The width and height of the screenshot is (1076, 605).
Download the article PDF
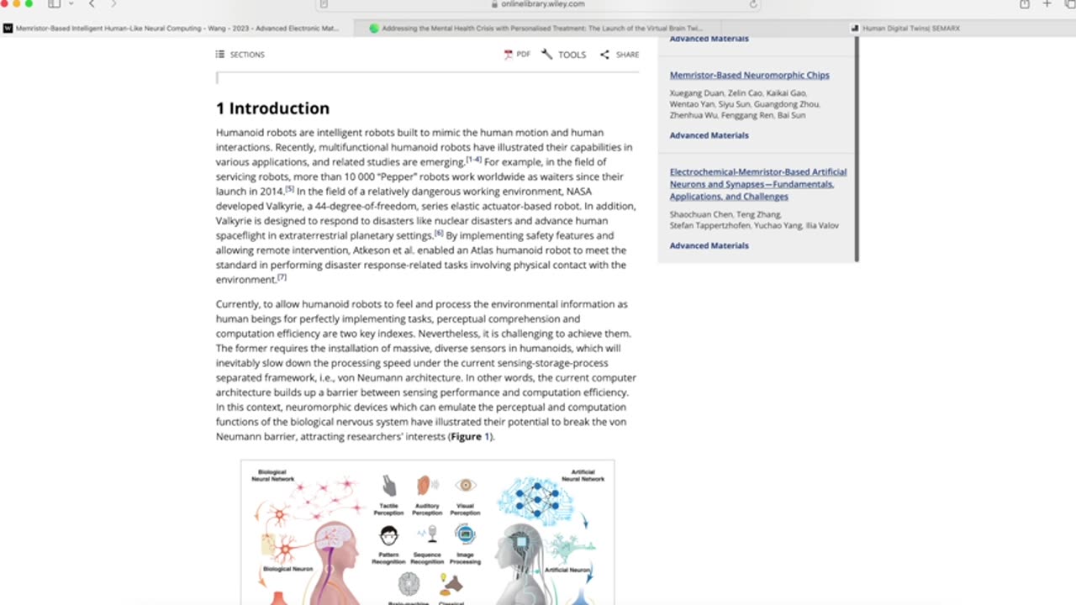point(517,55)
